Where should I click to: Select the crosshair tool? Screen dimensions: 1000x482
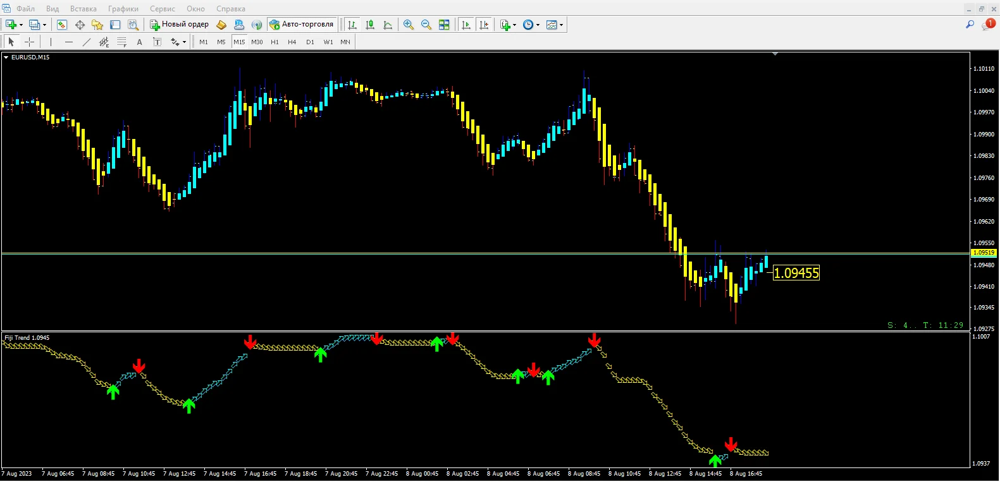tap(29, 42)
